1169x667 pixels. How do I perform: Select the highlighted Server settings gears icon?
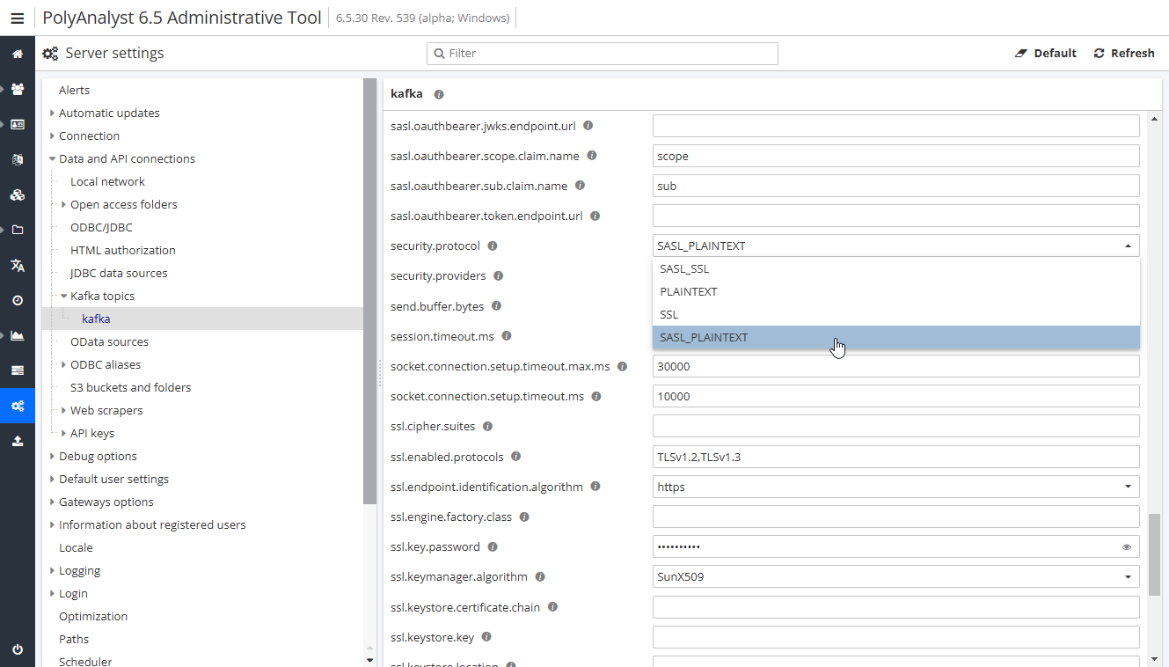point(17,406)
